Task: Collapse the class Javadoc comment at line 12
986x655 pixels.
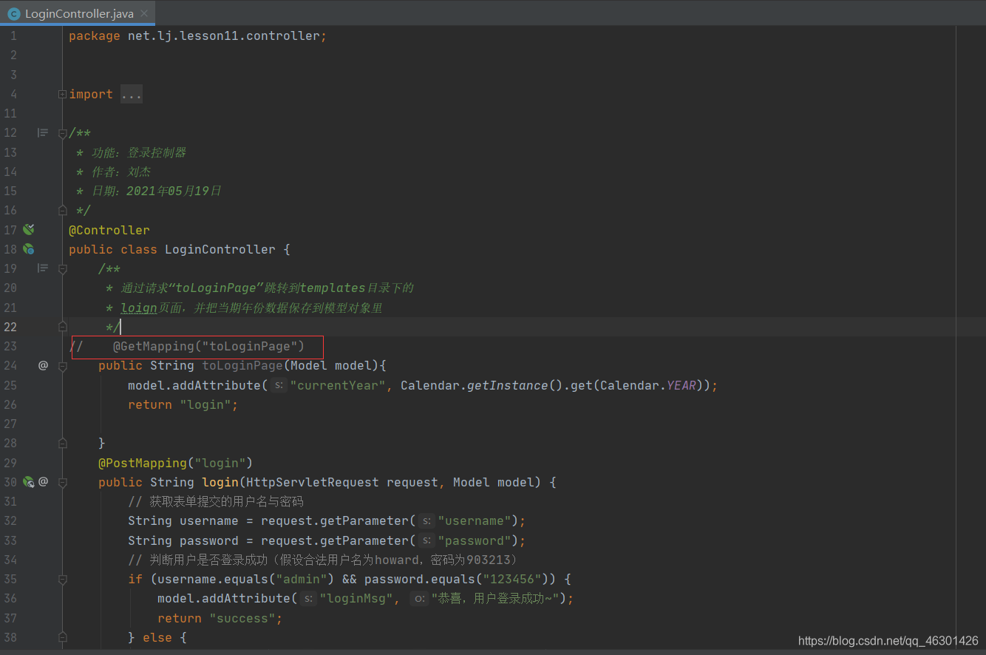Action: tap(63, 133)
